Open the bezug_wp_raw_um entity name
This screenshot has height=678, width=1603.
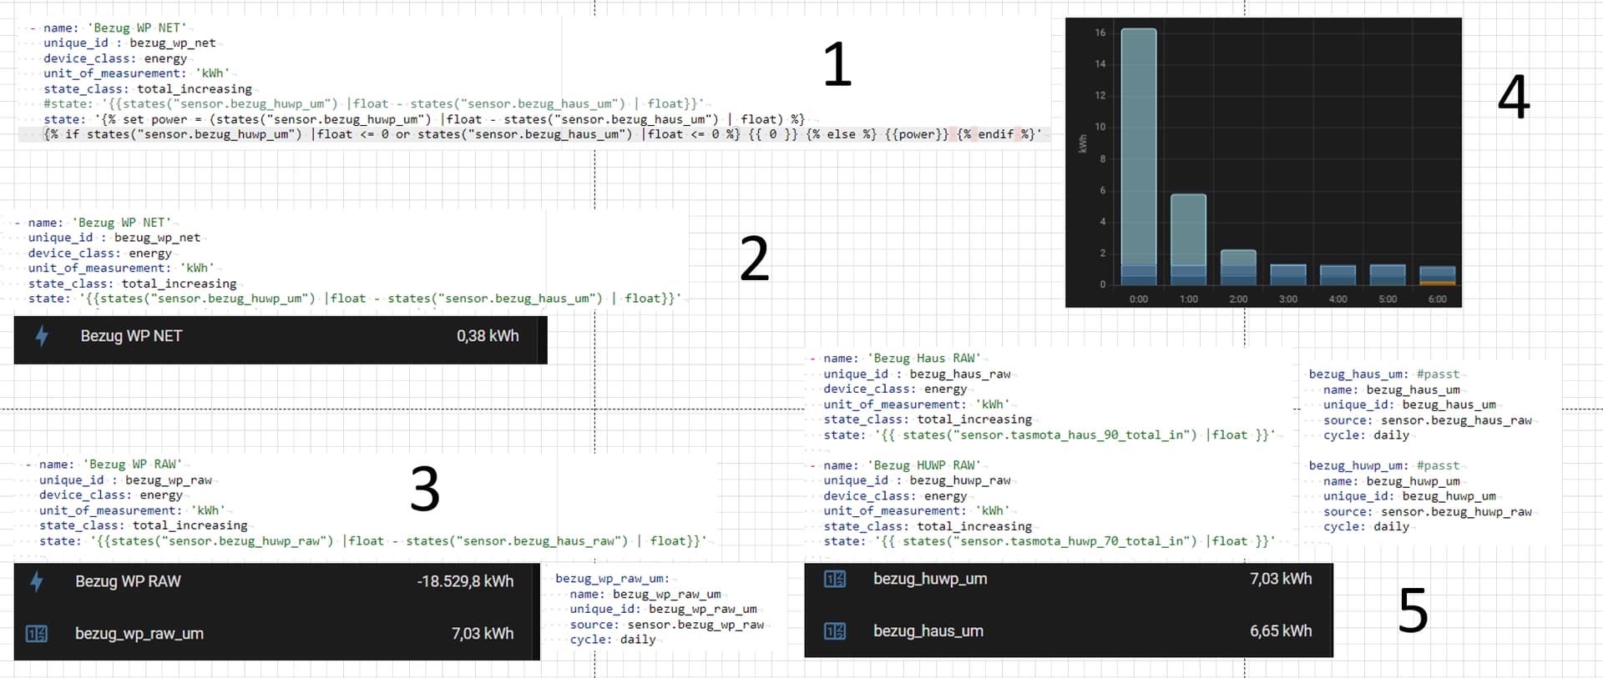139,634
